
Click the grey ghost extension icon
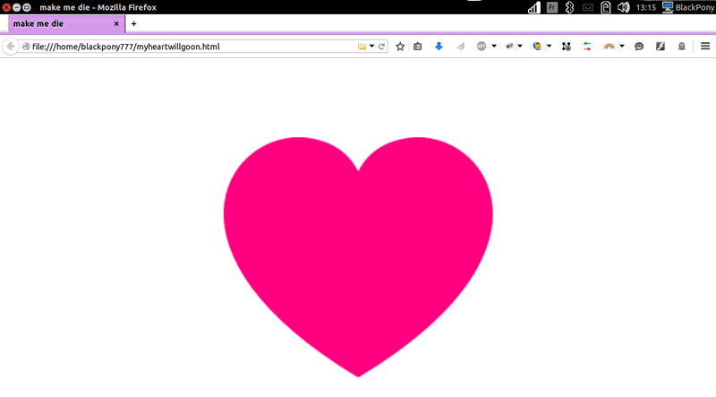682,47
